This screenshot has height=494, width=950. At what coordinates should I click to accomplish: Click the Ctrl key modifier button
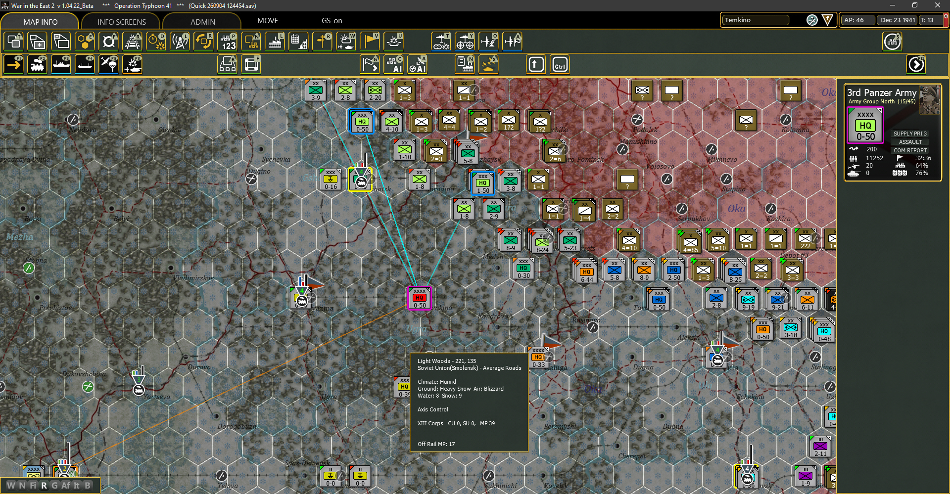coord(560,64)
